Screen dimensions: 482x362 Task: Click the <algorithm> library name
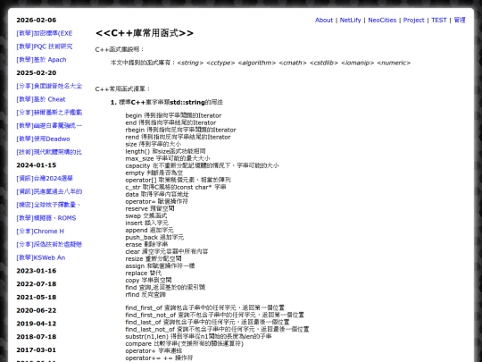(x=257, y=63)
